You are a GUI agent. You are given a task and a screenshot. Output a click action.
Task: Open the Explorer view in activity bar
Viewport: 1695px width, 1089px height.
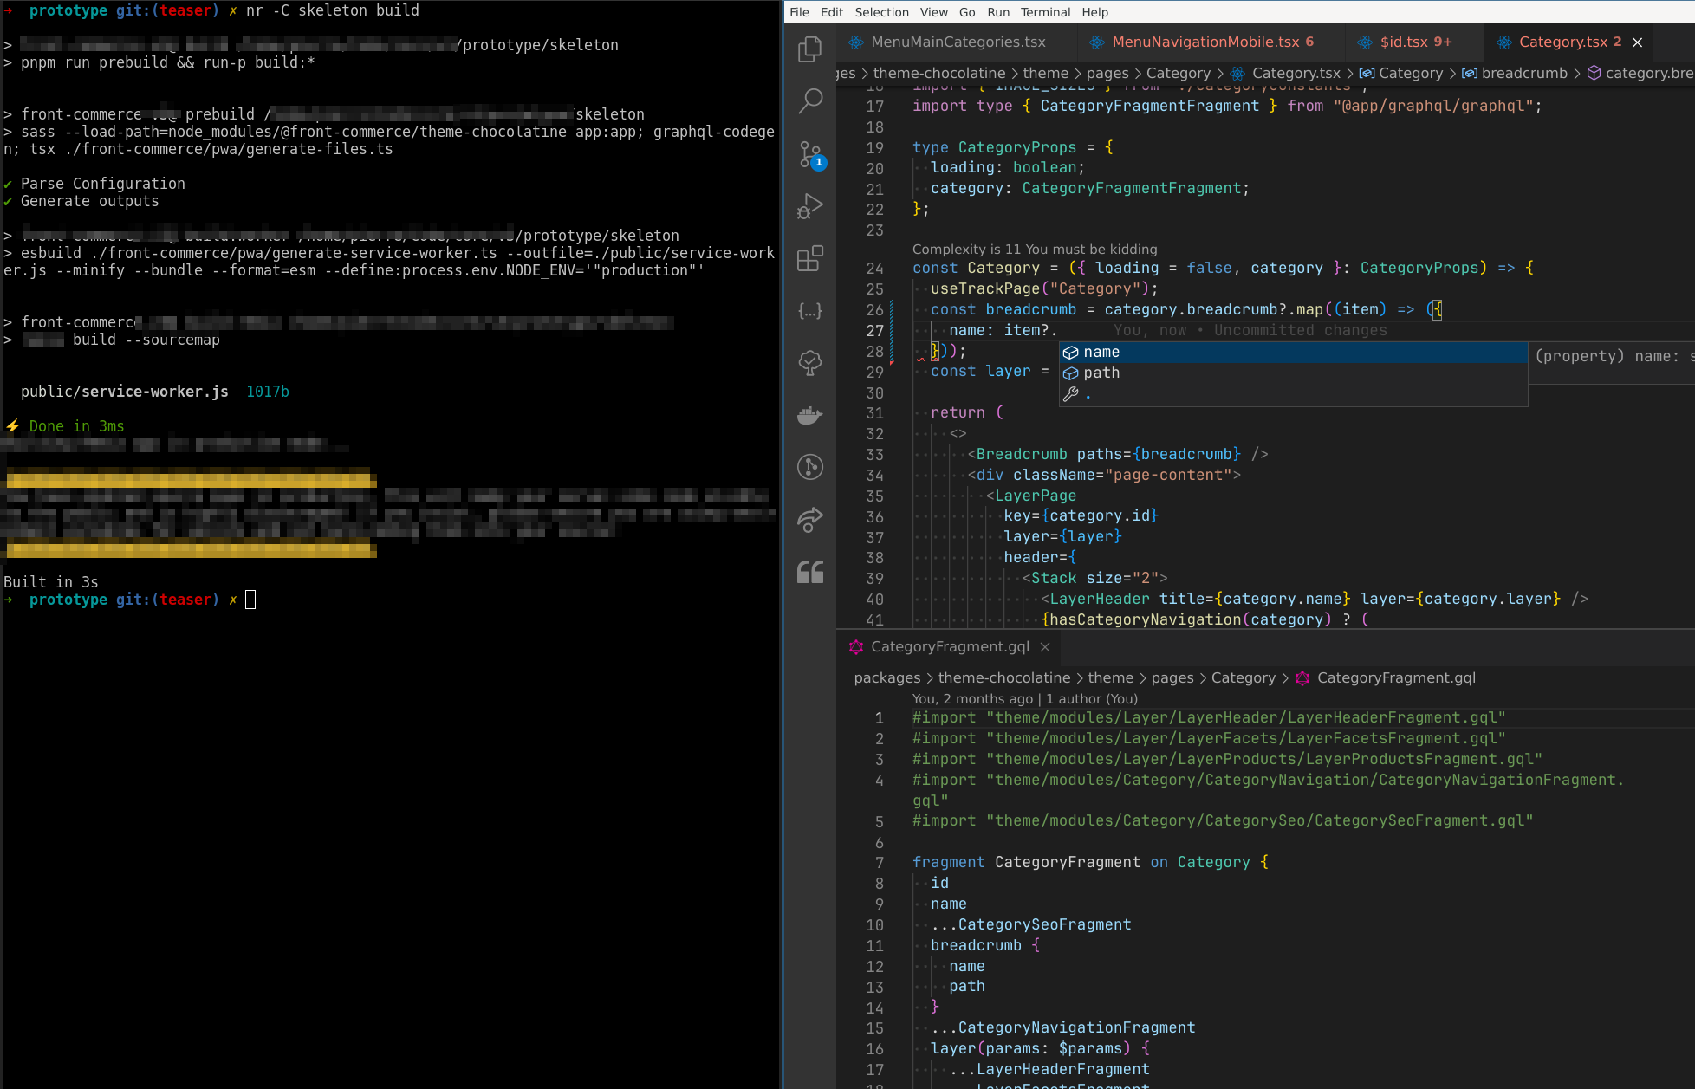809,49
